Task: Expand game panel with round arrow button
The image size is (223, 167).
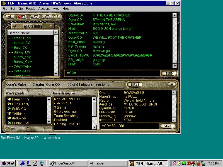Action: pyautogui.click(x=171, y=85)
